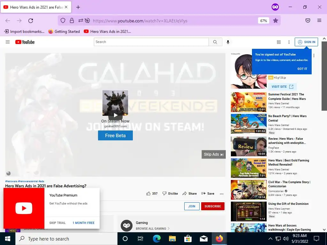Click the bookmark star in address bar
The height and width of the screenshot is (245, 327).
[x=276, y=20]
